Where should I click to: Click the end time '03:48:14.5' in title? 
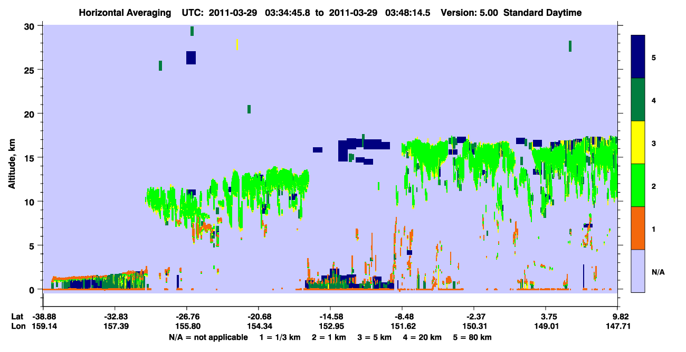coord(407,13)
